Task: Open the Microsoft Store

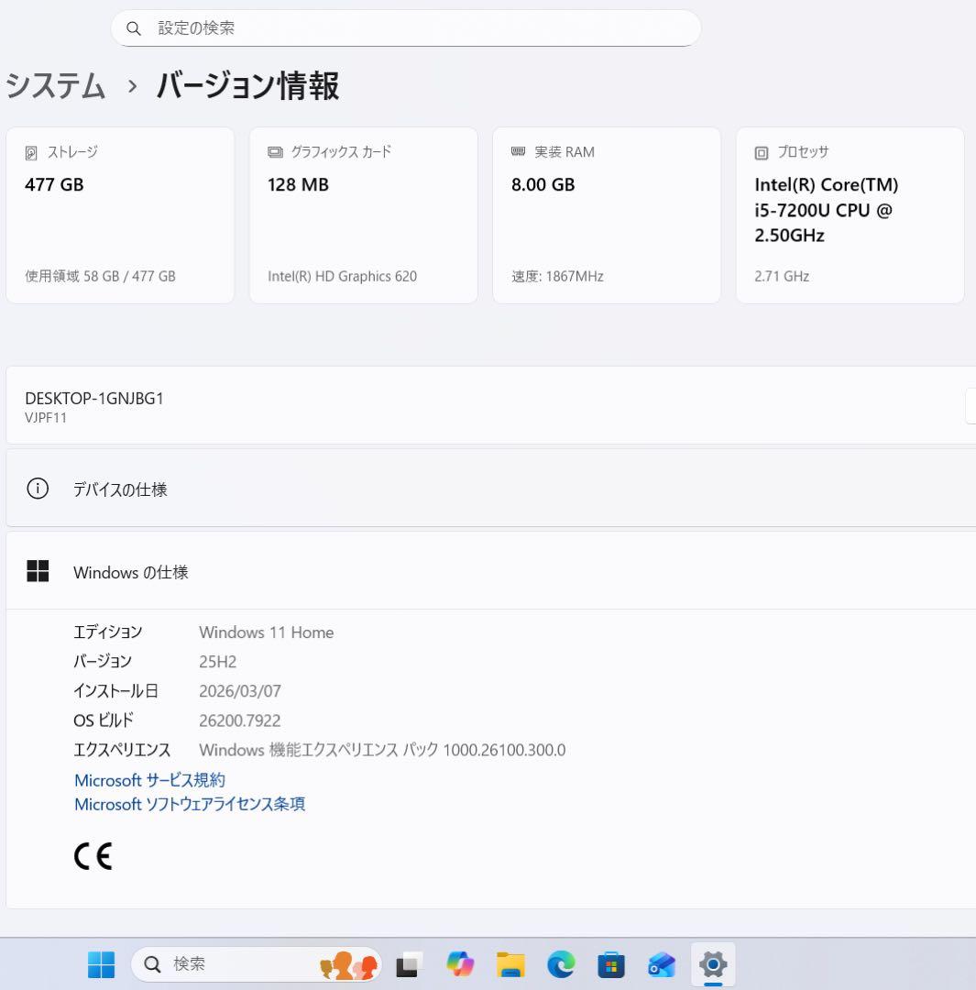Action: coord(610,964)
